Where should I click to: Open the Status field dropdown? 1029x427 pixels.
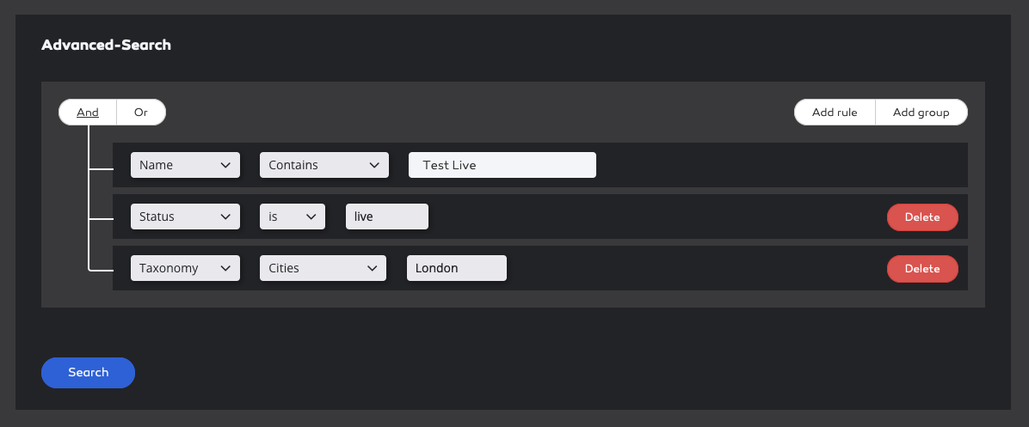tap(185, 217)
